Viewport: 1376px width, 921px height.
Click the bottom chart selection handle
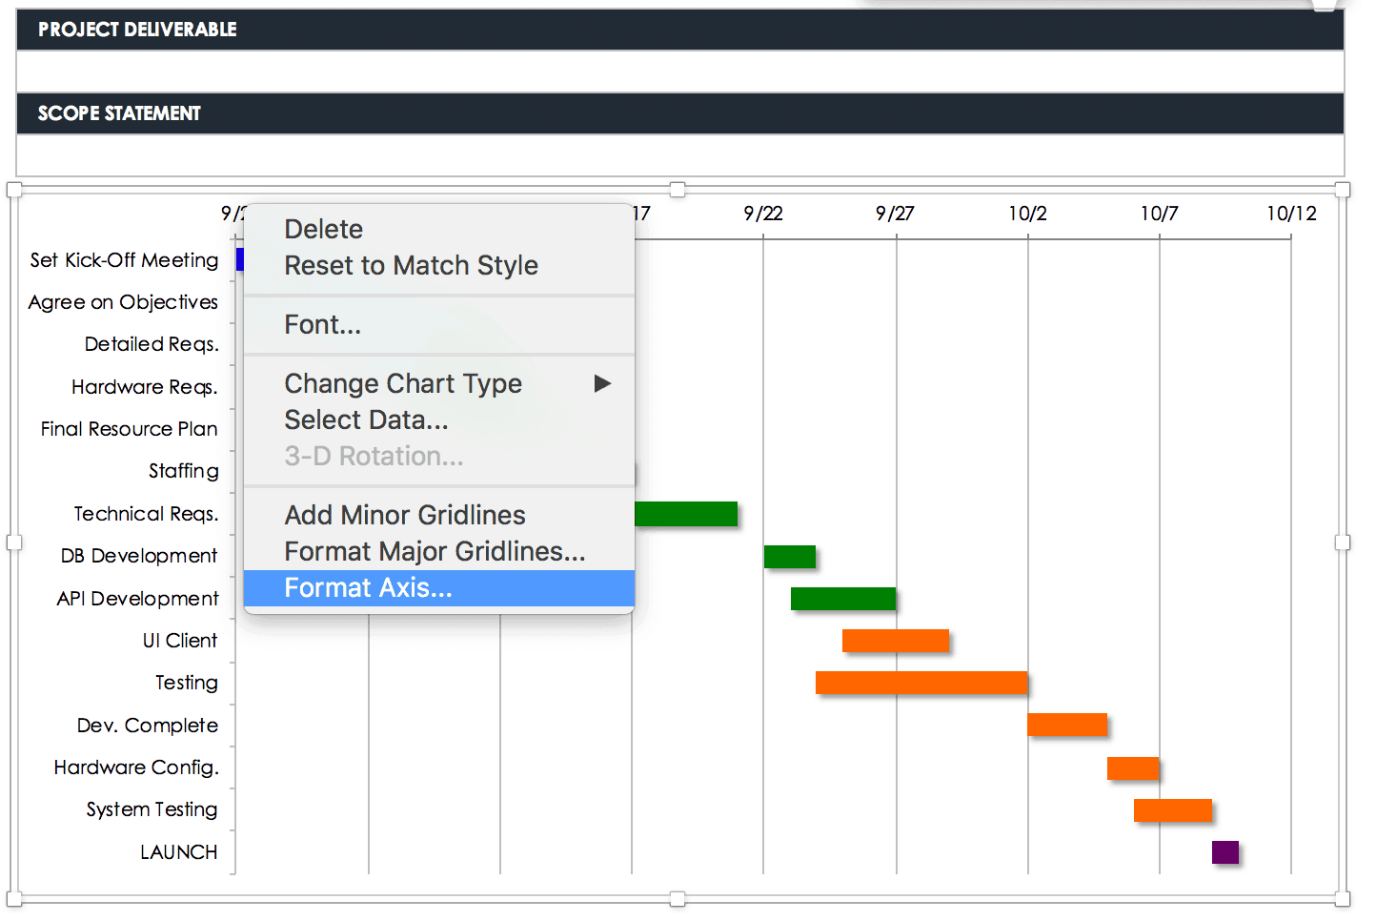(678, 896)
